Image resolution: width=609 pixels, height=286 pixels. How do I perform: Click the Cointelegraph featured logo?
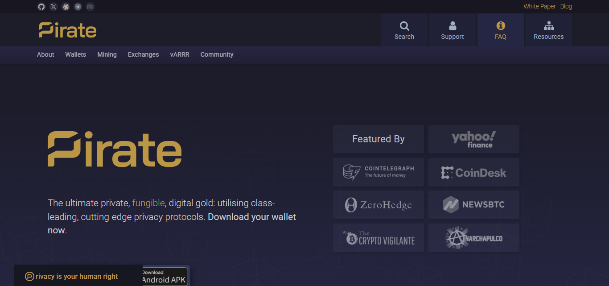(x=379, y=172)
